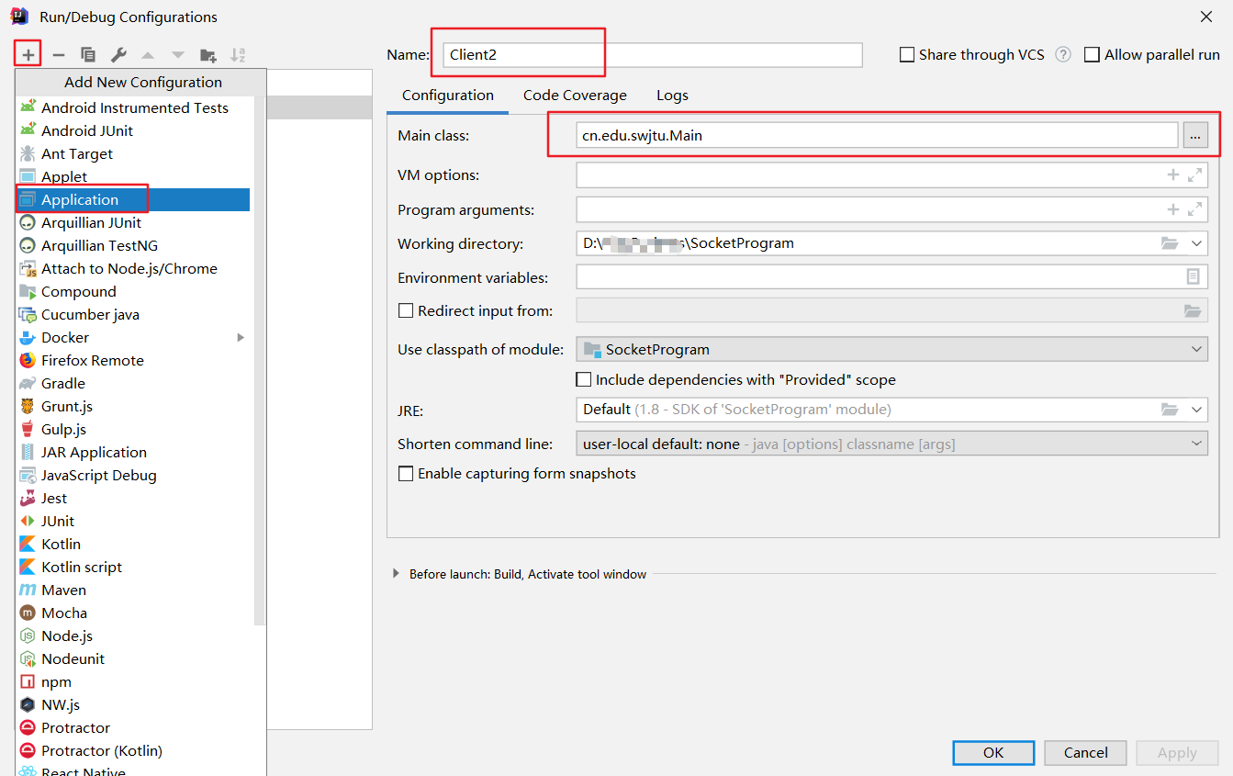Viewport: 1233px width, 776px height.
Task: Close the Run/Debug Configurations dialog
Action: pyautogui.click(x=1206, y=17)
